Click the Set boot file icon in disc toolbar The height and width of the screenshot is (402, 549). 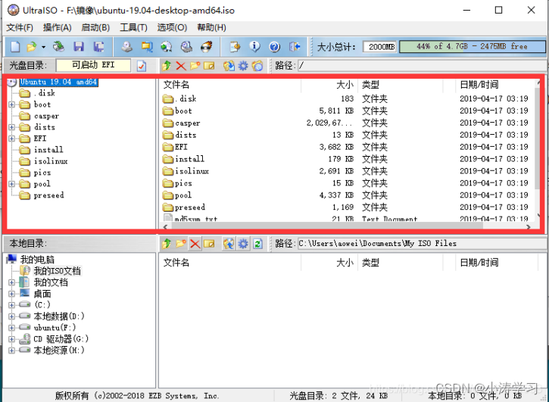(257, 66)
